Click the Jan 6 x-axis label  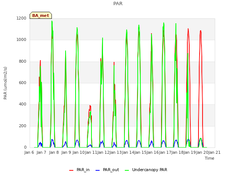click(x=29, y=152)
